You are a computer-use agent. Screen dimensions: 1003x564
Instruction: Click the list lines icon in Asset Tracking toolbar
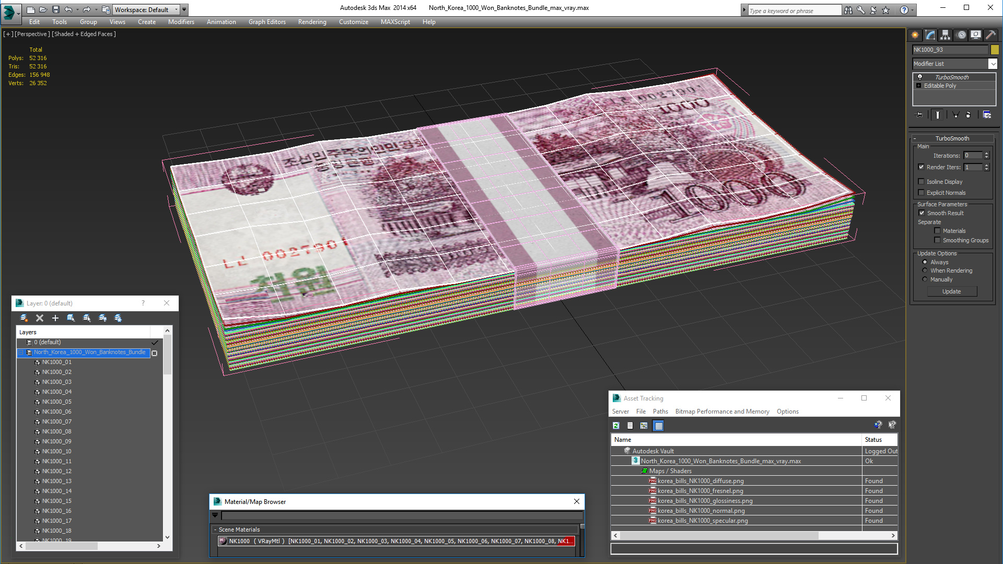click(630, 426)
